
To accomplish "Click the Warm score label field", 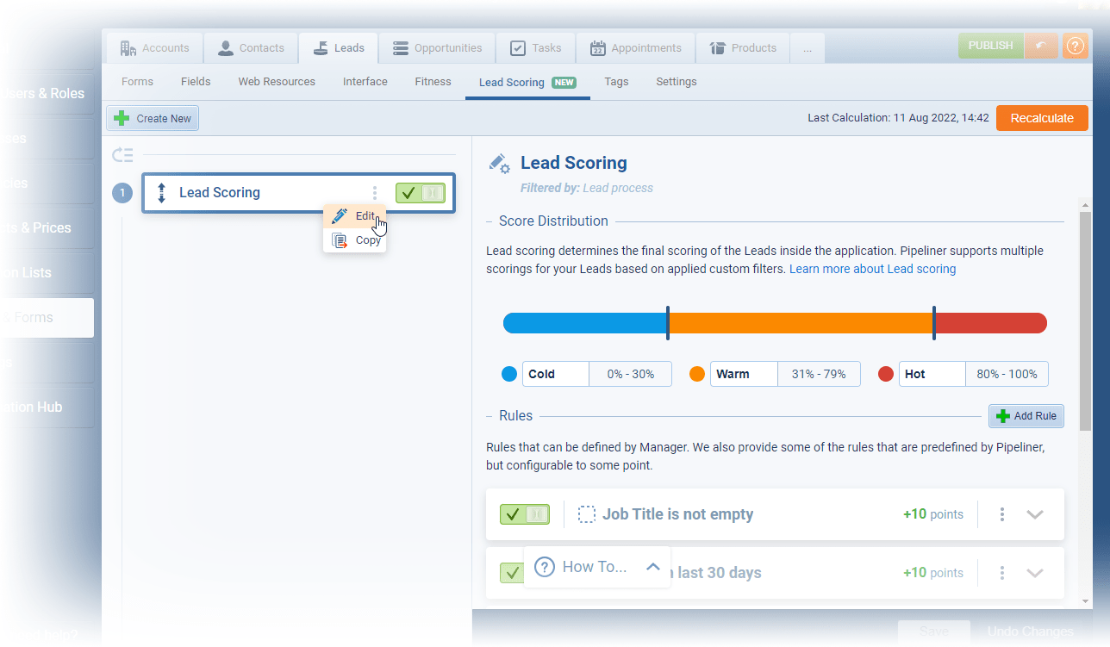I will pyautogui.click(x=743, y=374).
